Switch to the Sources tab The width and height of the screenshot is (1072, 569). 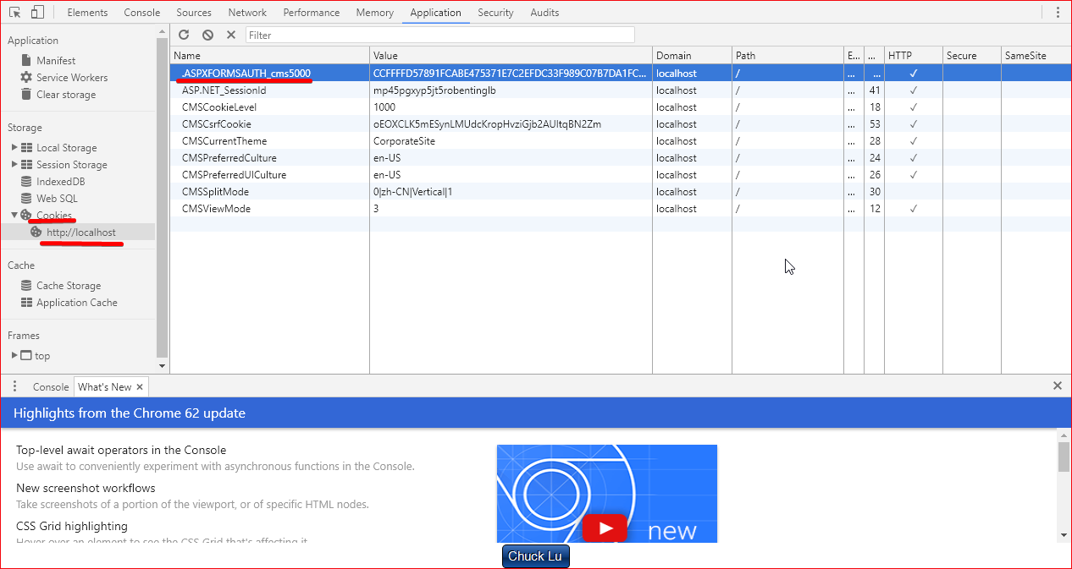tap(194, 13)
